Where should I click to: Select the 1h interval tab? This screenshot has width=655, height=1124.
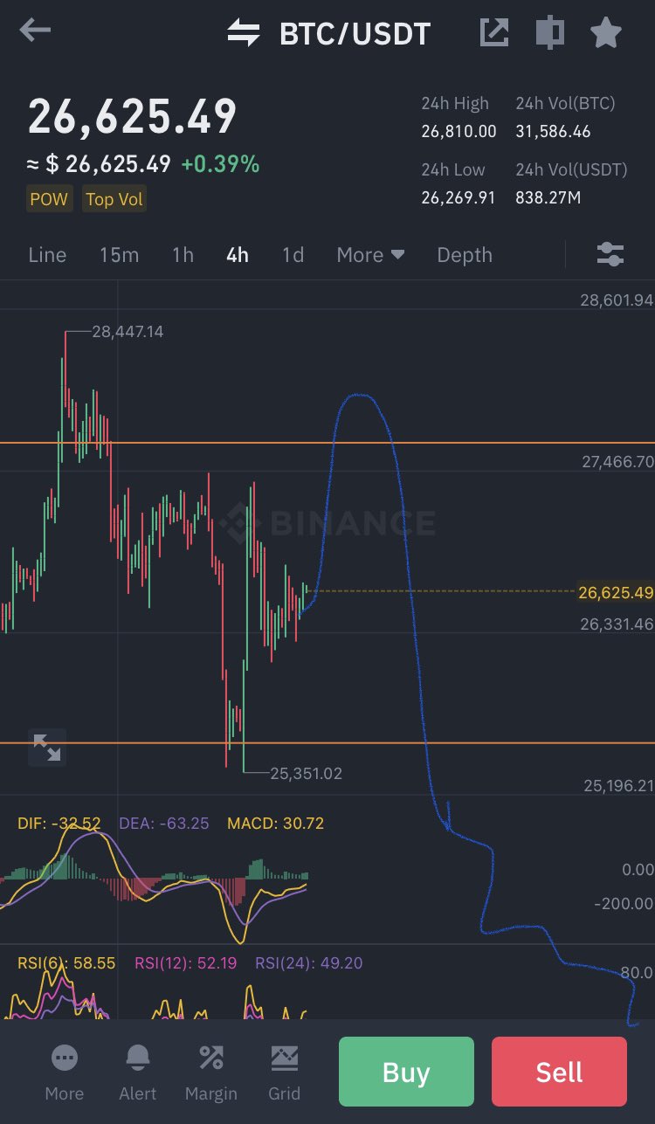point(183,255)
